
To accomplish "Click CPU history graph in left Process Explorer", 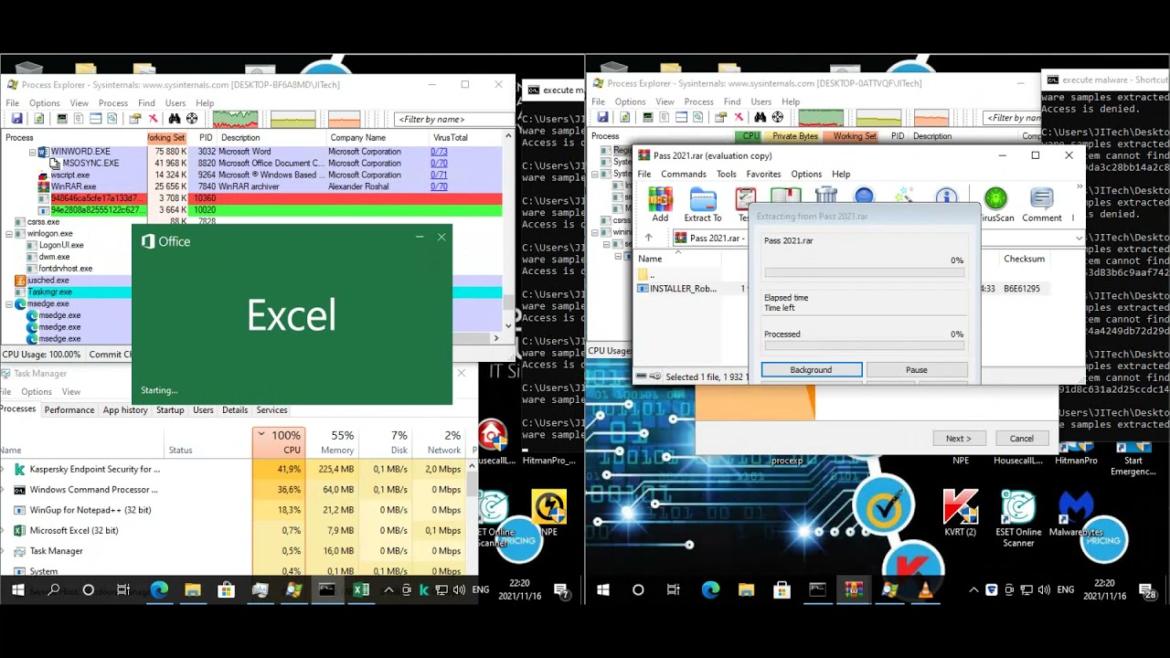I will (235, 119).
